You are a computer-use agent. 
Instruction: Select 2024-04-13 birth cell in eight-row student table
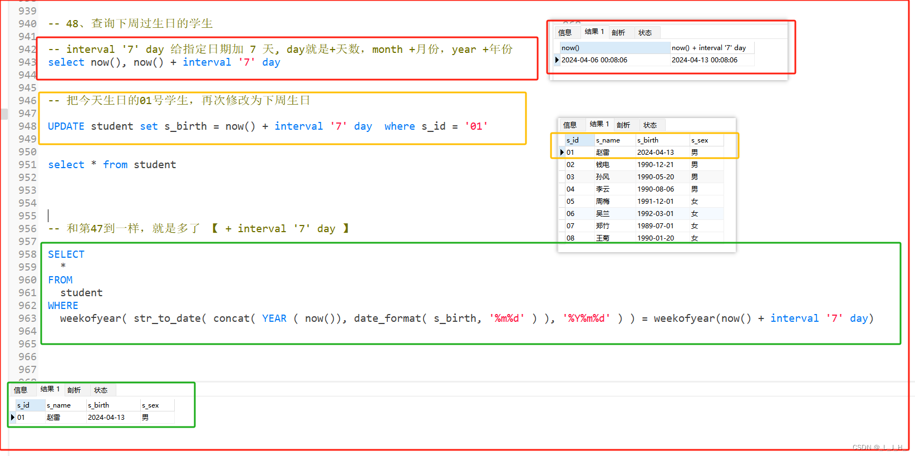[663, 153]
